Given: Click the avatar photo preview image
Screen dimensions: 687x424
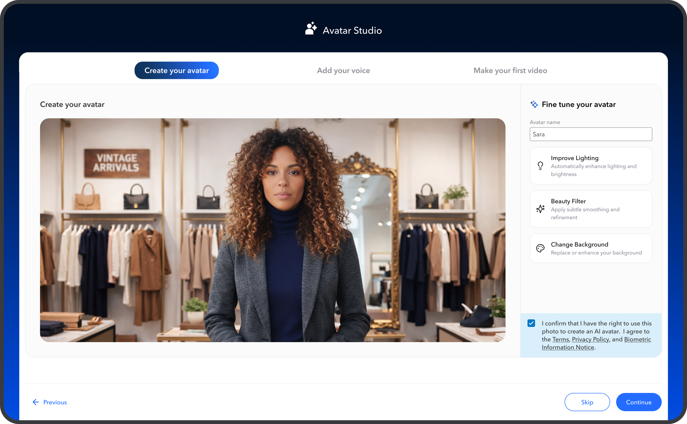Looking at the screenshot, I should coord(273,230).
